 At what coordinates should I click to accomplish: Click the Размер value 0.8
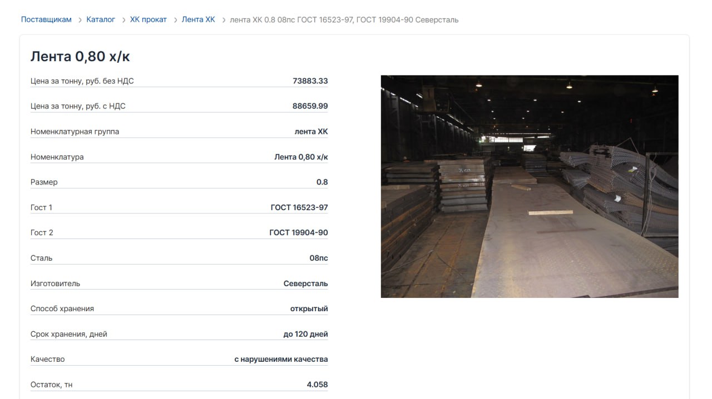322,182
